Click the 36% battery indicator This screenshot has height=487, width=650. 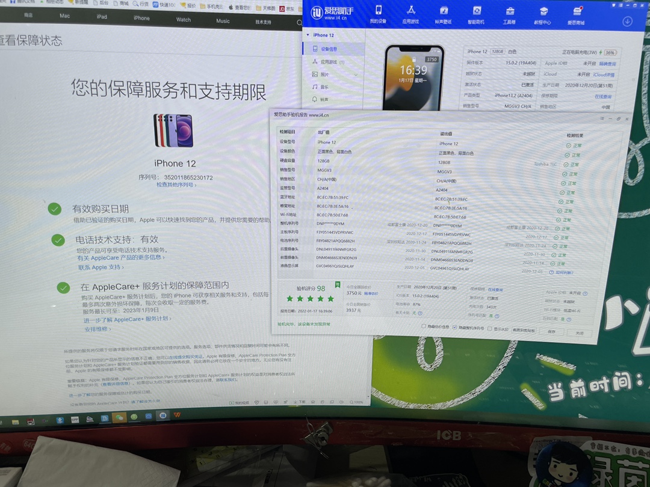point(611,52)
